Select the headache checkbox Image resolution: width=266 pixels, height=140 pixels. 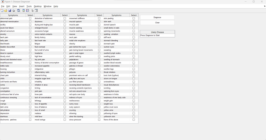tap(65, 53)
